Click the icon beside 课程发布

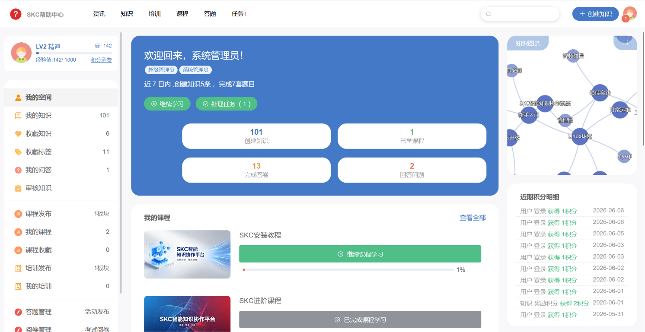(18, 214)
